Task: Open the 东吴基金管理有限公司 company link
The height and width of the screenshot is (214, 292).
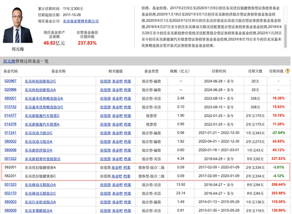Action: (81, 21)
